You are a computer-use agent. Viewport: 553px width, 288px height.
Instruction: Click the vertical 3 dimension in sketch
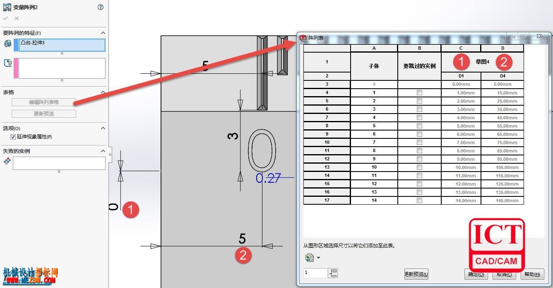tap(233, 136)
